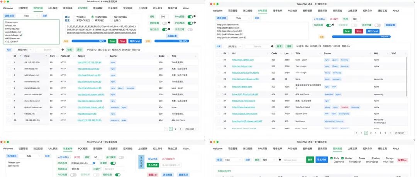Sort URL探测 results by Url column
417x177 pixels.
pos(267,54)
